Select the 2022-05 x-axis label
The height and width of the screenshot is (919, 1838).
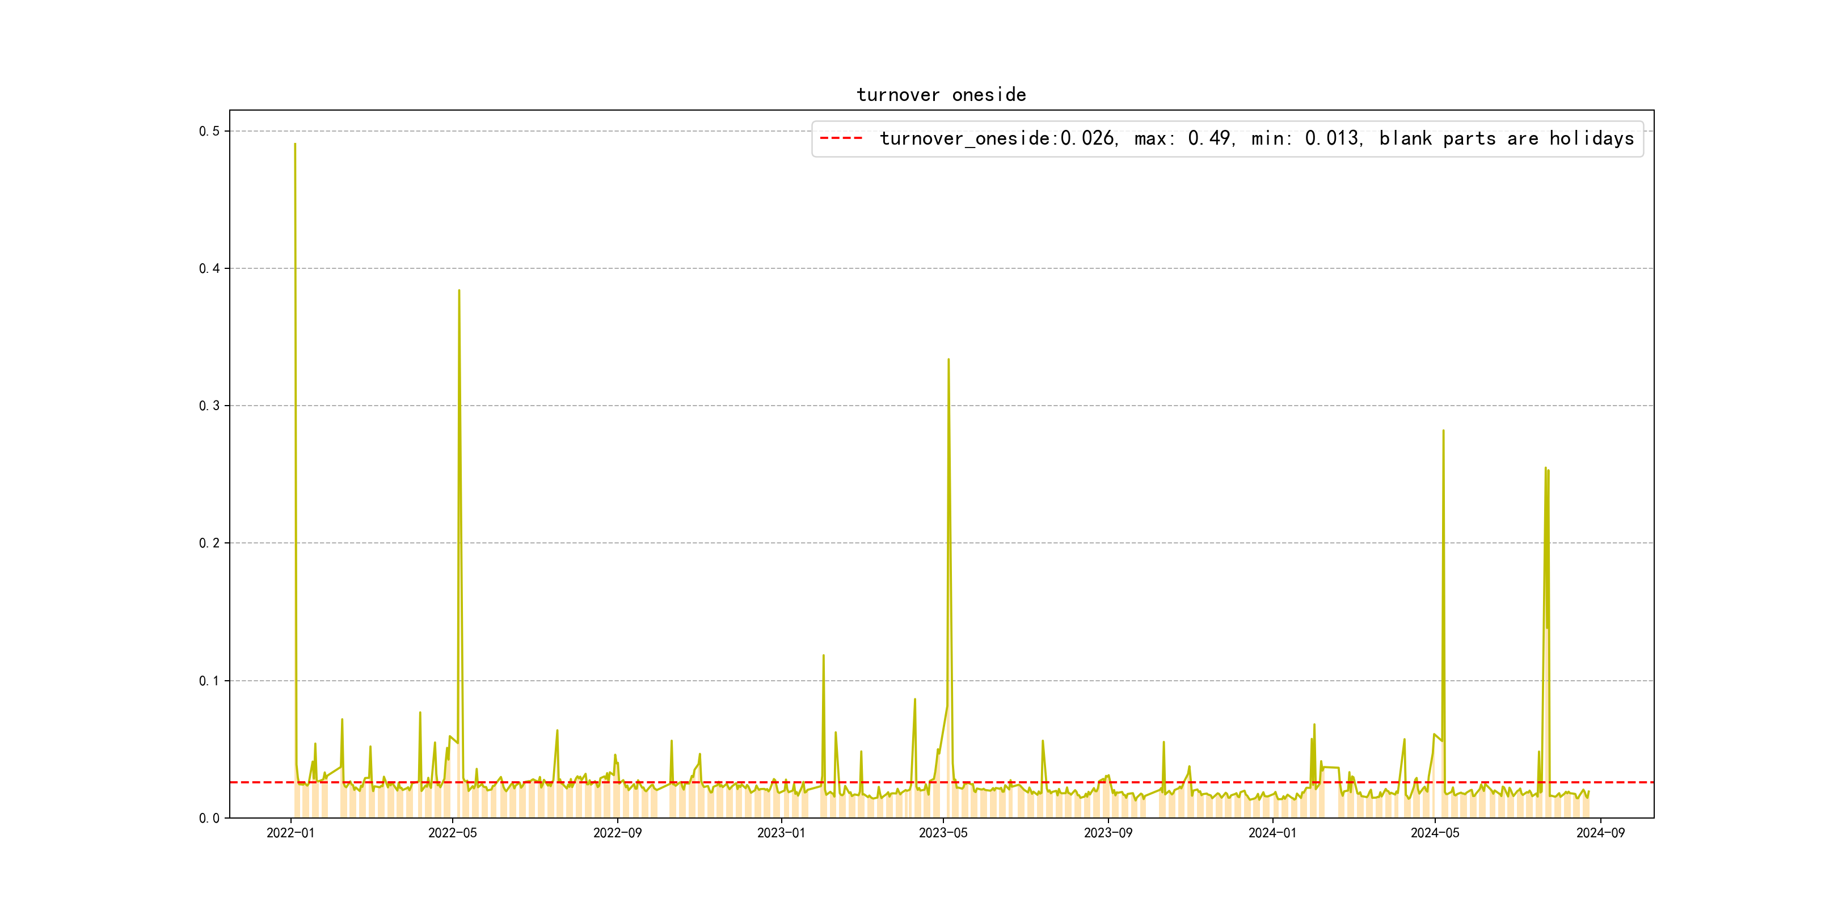pyautogui.click(x=452, y=833)
